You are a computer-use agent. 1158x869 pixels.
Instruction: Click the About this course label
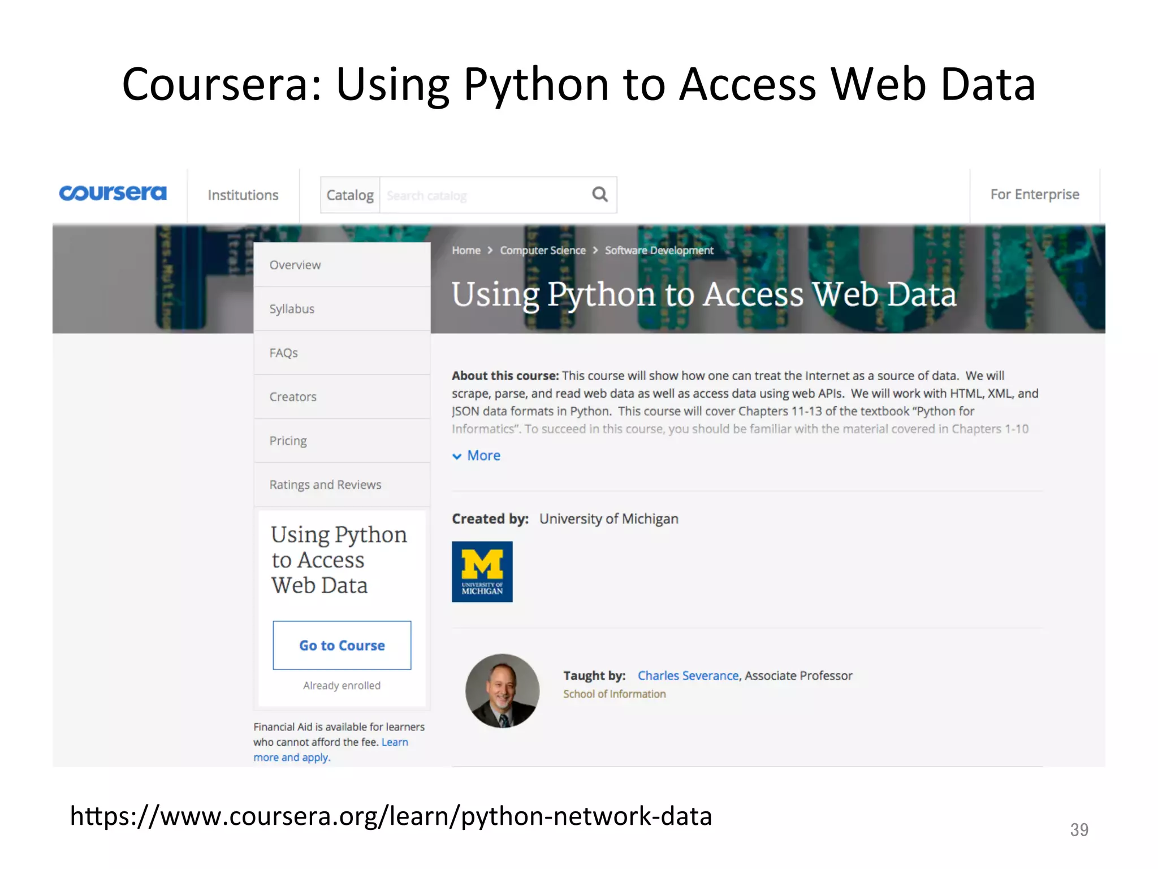[505, 376]
